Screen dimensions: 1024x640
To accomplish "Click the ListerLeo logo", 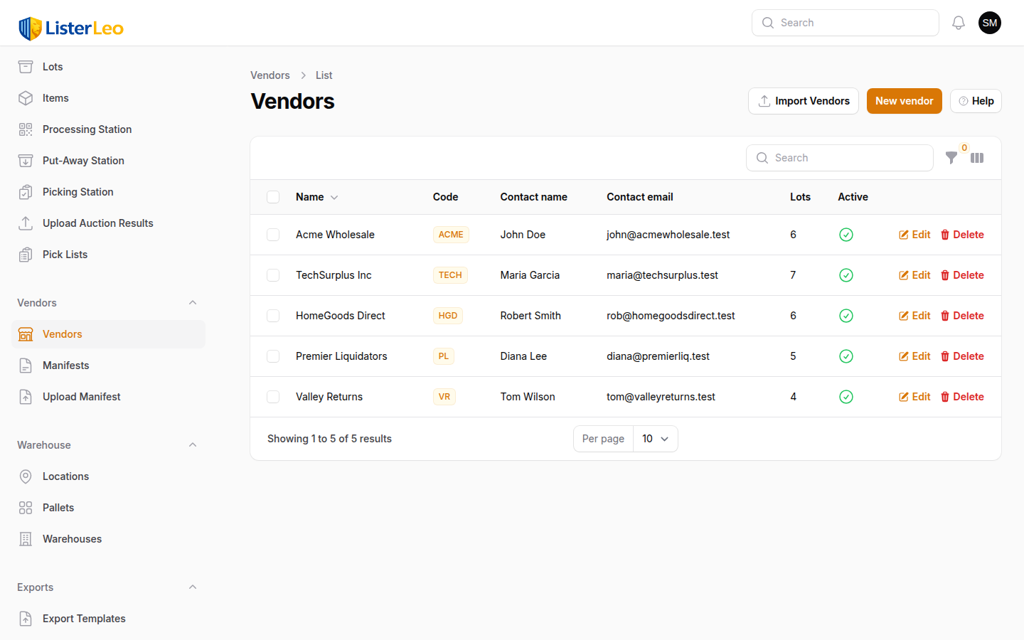I will [71, 28].
